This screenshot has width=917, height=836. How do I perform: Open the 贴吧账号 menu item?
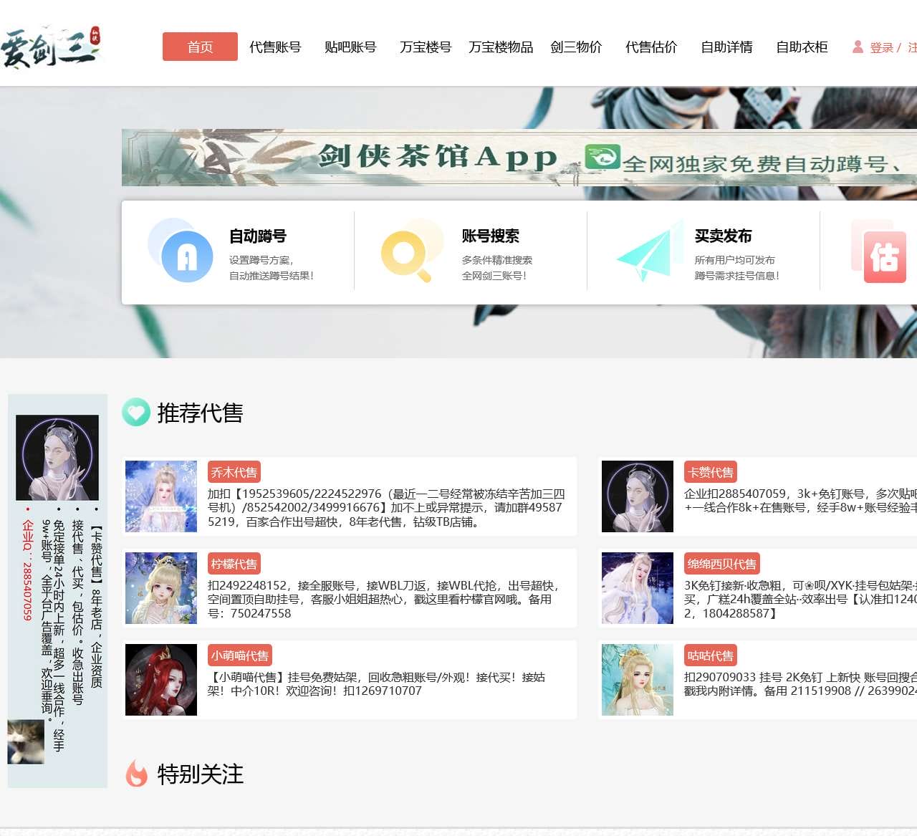[350, 47]
